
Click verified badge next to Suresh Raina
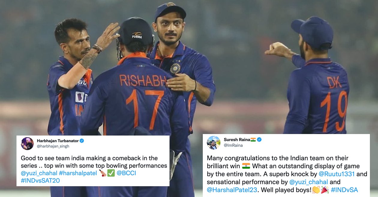point(259,140)
